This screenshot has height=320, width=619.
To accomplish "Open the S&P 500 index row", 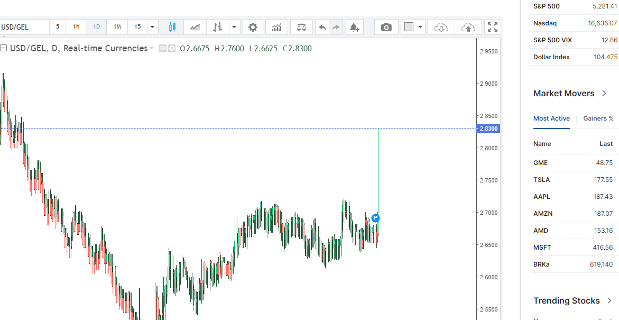I will [574, 6].
